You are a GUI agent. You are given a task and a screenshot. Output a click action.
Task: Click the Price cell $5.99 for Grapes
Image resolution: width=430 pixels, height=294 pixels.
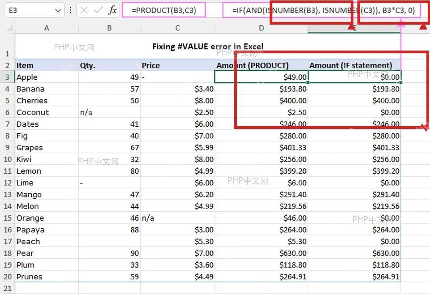pyautogui.click(x=178, y=147)
